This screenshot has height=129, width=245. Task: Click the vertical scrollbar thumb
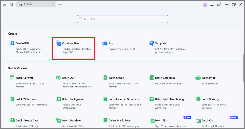point(243,68)
